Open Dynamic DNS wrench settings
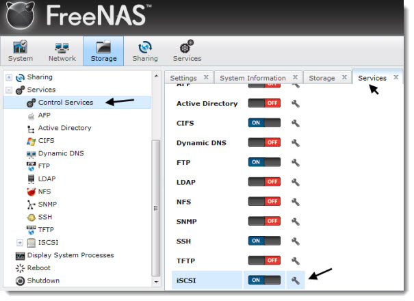 tap(296, 143)
